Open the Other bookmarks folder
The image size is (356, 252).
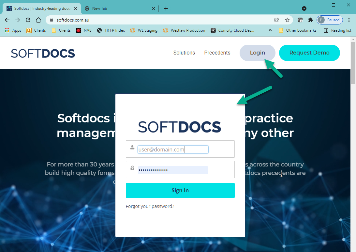point(297,30)
